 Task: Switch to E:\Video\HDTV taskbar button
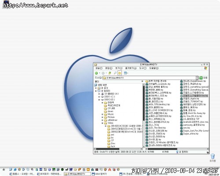[77, 174]
